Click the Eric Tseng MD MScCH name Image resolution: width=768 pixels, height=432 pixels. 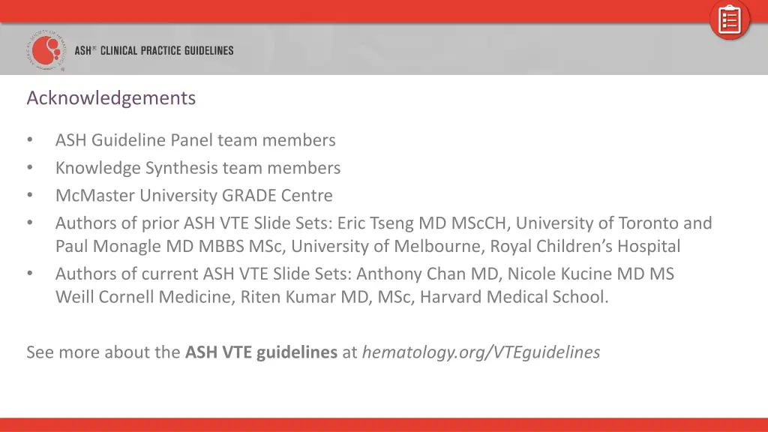[421, 223]
